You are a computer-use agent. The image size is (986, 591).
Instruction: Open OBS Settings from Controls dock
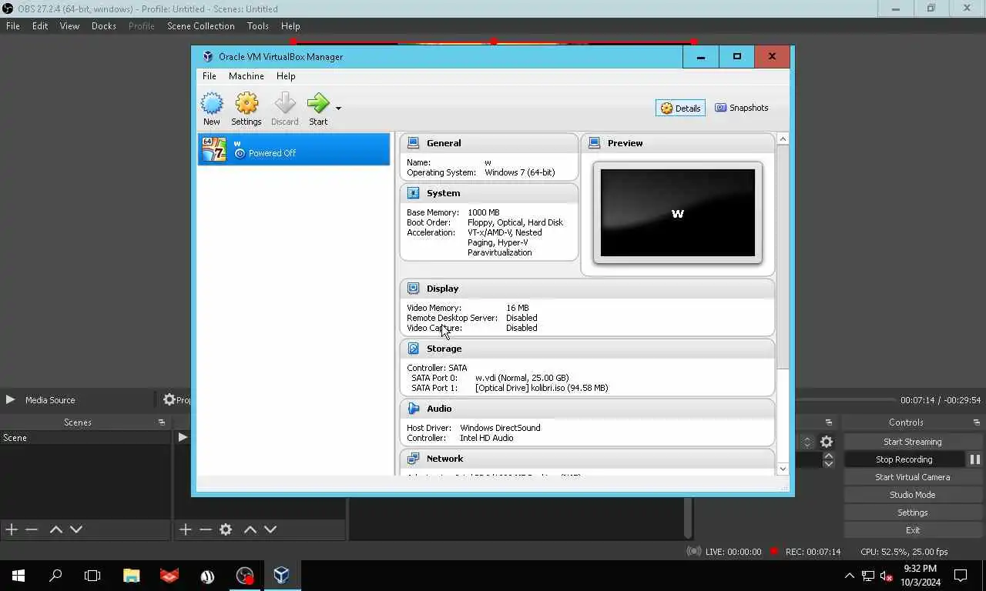(x=912, y=513)
